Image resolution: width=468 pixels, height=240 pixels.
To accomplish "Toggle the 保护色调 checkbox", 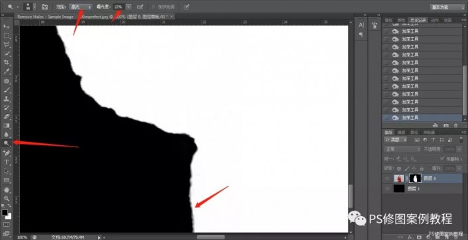I will tap(154, 7).
